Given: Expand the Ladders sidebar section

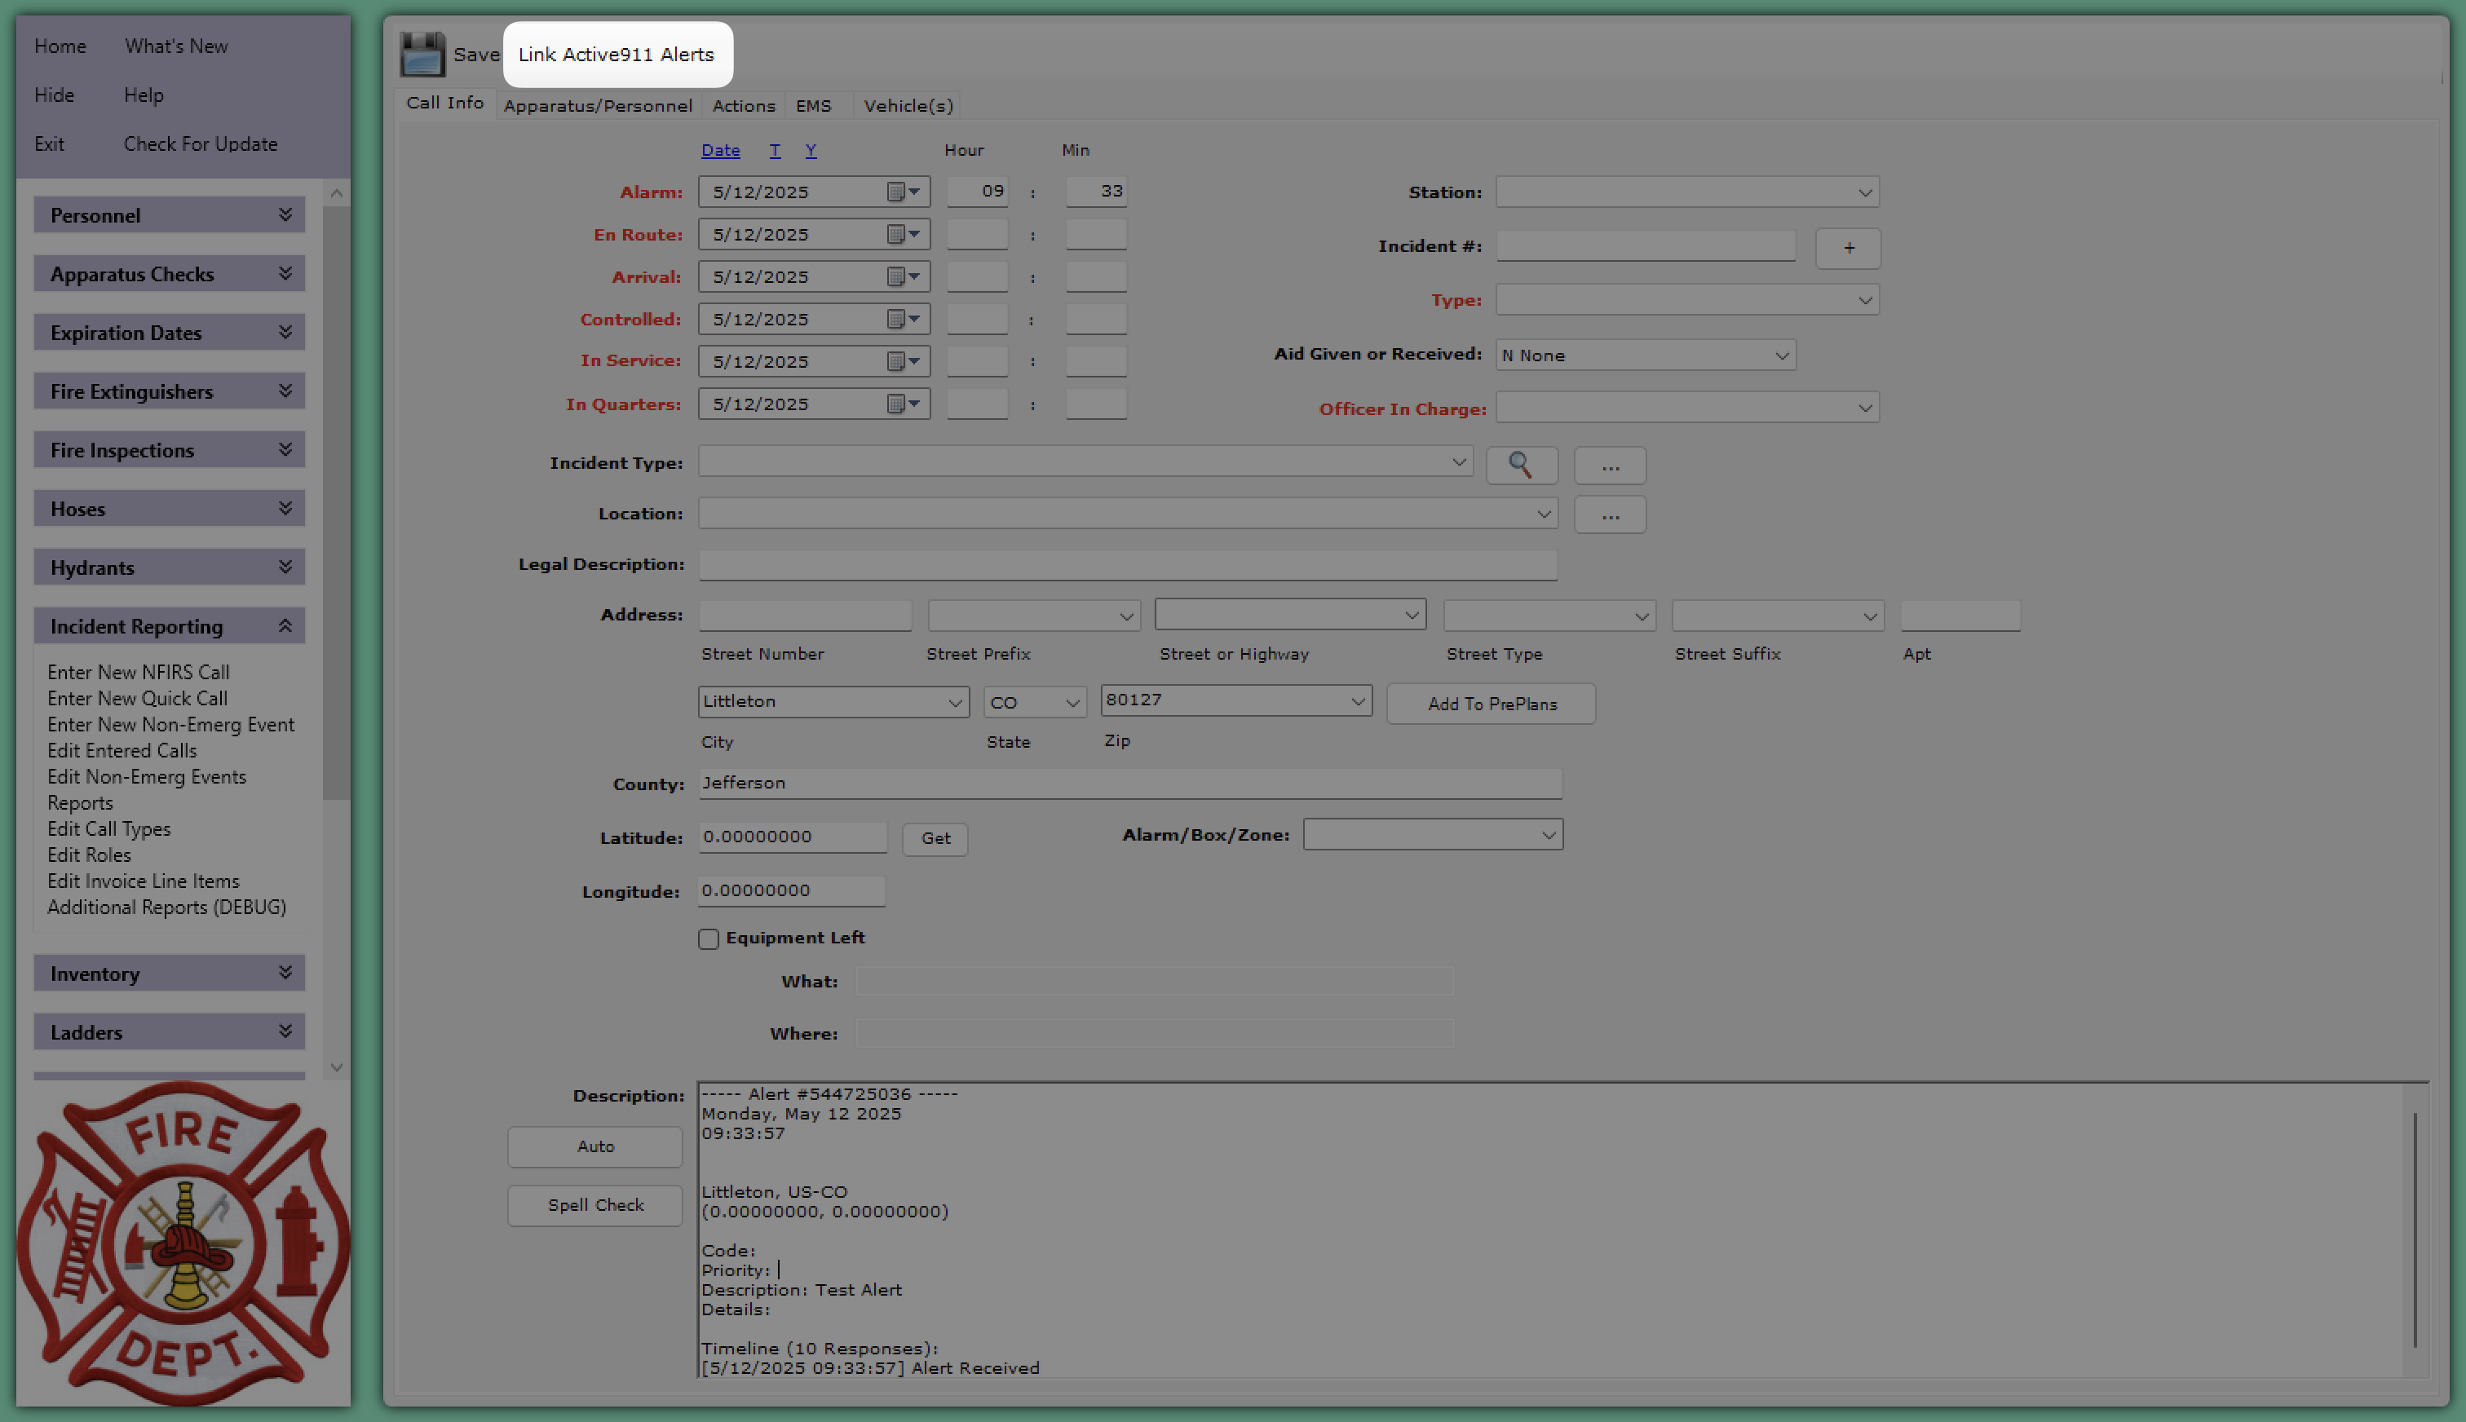Looking at the screenshot, I should coord(169,1031).
